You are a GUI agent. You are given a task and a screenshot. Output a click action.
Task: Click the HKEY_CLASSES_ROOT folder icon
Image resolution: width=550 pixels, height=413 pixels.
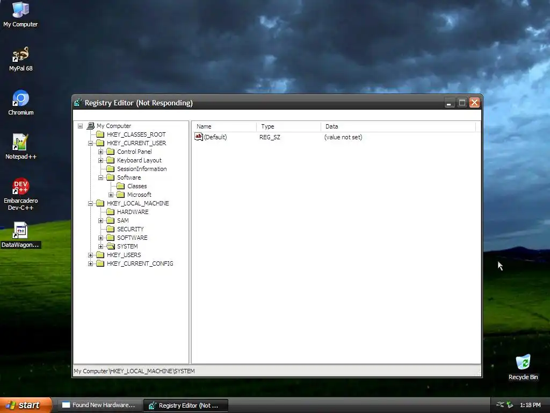[x=100, y=134]
